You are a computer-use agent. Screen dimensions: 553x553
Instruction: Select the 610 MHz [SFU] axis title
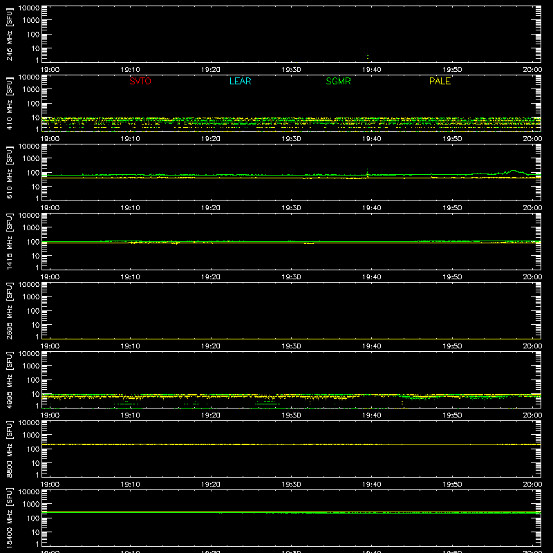pyautogui.click(x=9, y=173)
